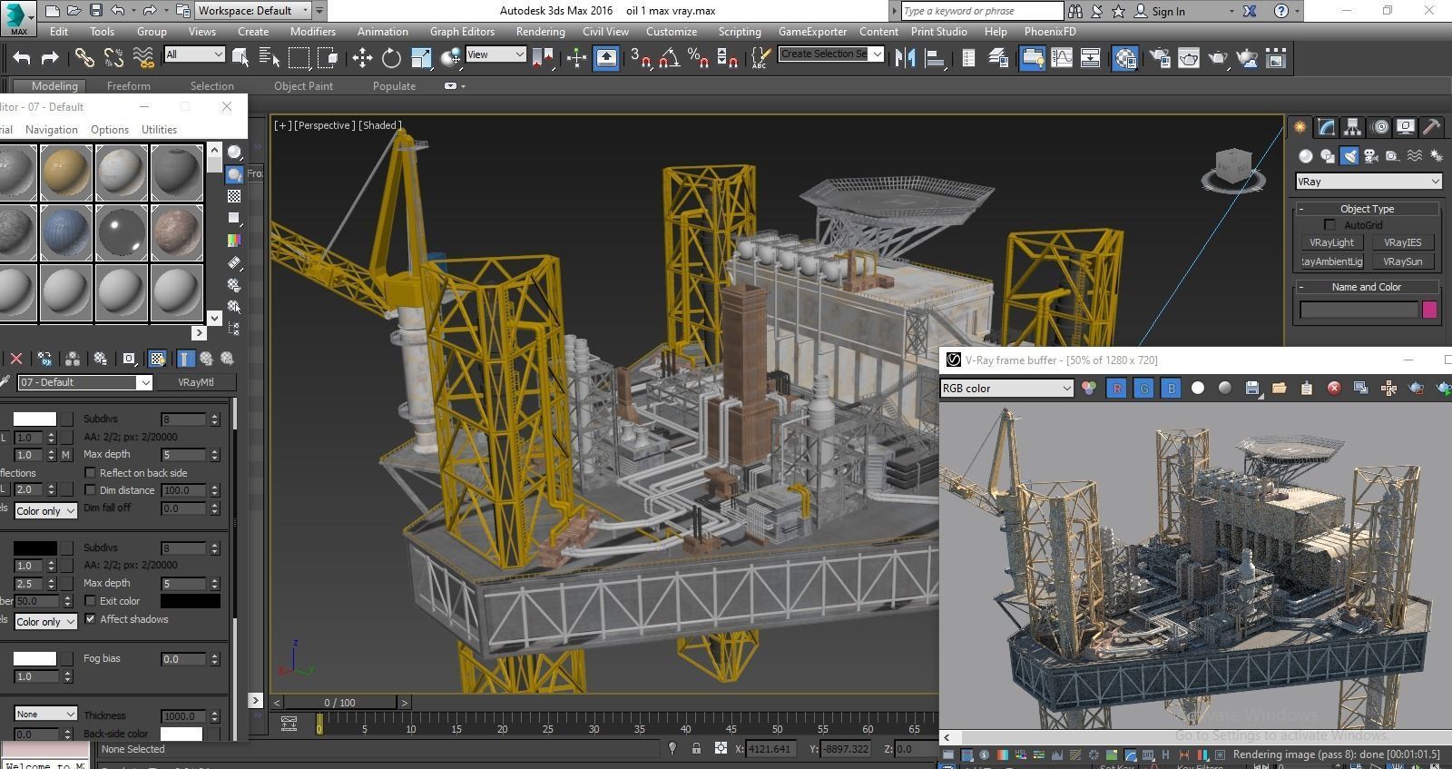The image size is (1452, 769).
Task: Toggle the green channel in frame buffer
Action: coord(1143,389)
